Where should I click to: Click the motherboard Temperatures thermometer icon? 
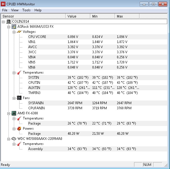click(x=19, y=72)
